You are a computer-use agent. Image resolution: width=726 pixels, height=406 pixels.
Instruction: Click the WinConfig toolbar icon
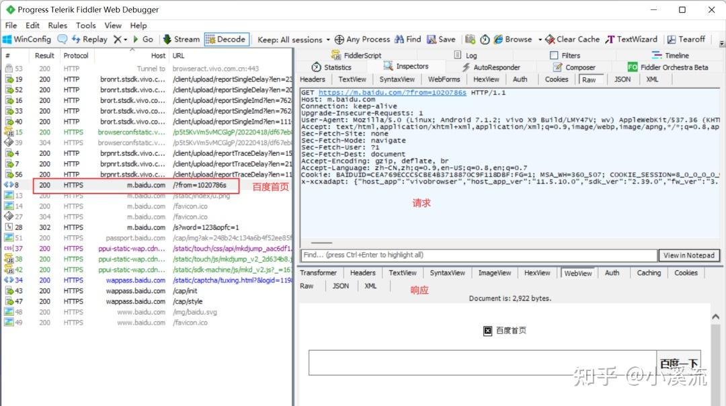[x=7, y=40]
